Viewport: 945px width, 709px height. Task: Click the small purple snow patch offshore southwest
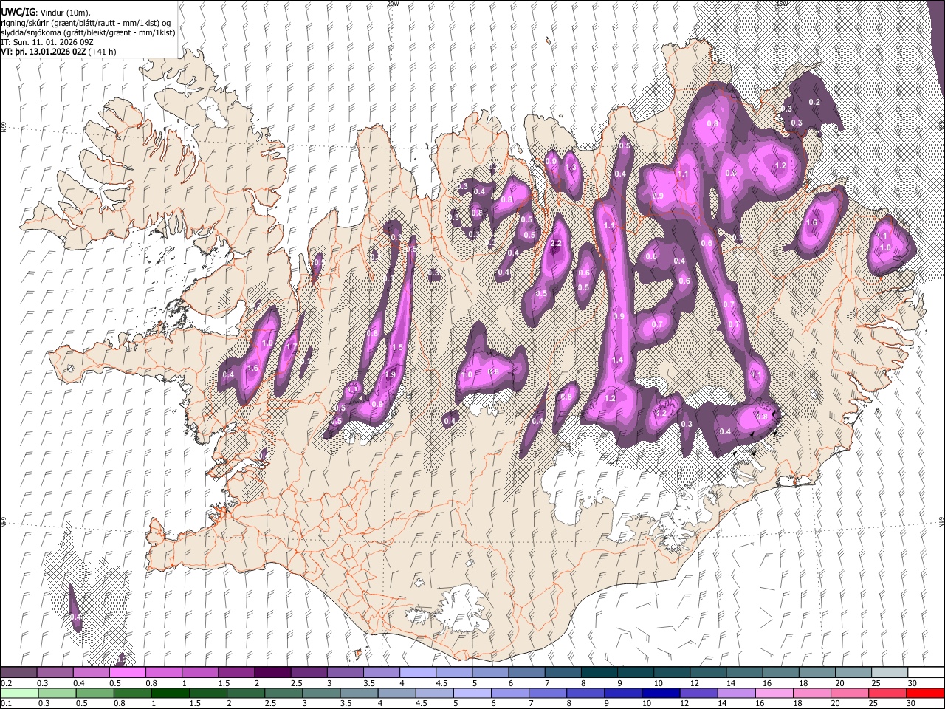pyautogui.click(x=75, y=609)
